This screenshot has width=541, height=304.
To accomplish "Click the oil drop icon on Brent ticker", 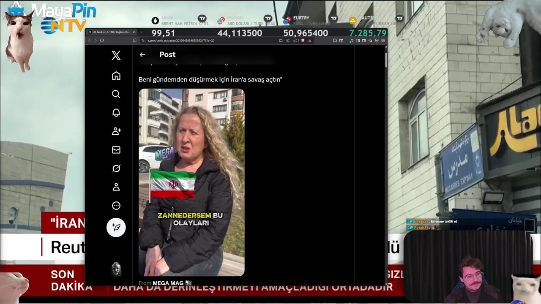I will point(155,20).
